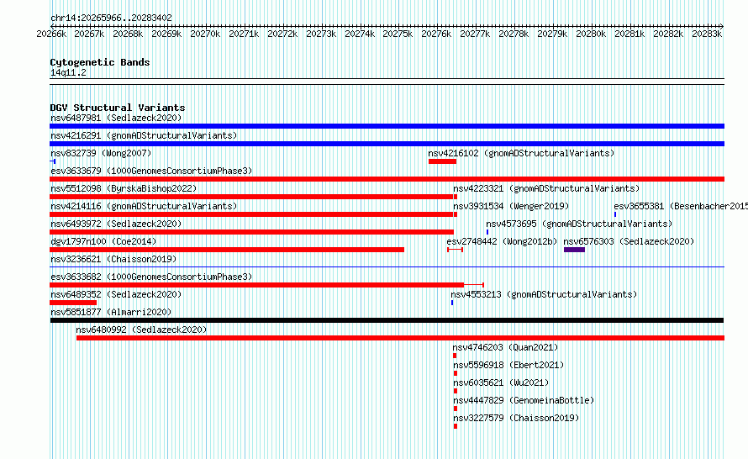
Task: Click the nsv6487981 (Sedlazeck2020) variant label
Action: click(116, 118)
